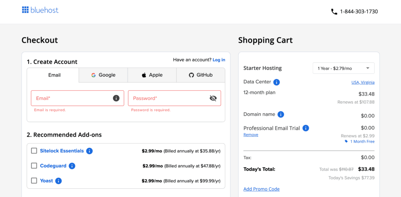Enable the Sitelock Essentials checkbox
401x197 pixels.
pos(34,151)
